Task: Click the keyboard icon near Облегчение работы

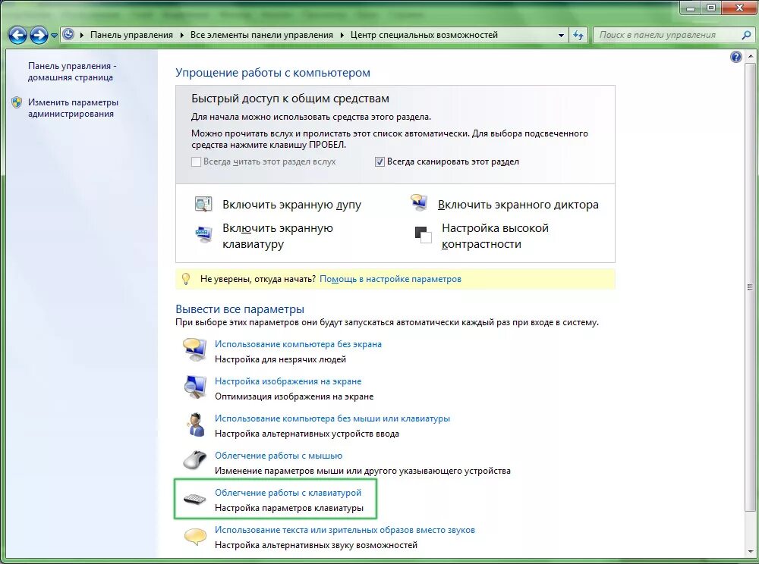Action: [x=194, y=499]
